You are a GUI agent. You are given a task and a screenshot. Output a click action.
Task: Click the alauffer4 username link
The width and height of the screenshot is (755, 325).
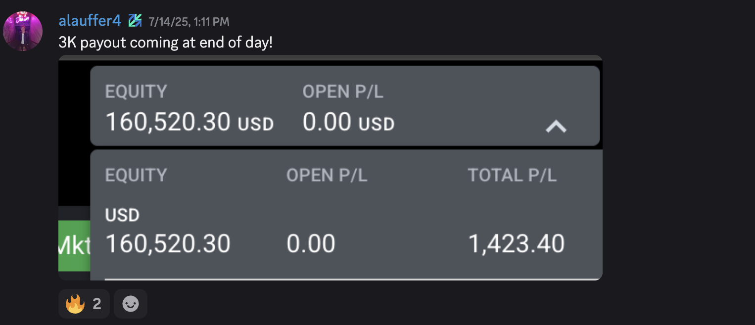tap(90, 21)
